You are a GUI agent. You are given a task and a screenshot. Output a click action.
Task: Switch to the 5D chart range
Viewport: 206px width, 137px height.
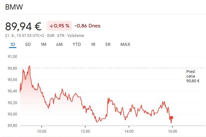tap(28, 44)
